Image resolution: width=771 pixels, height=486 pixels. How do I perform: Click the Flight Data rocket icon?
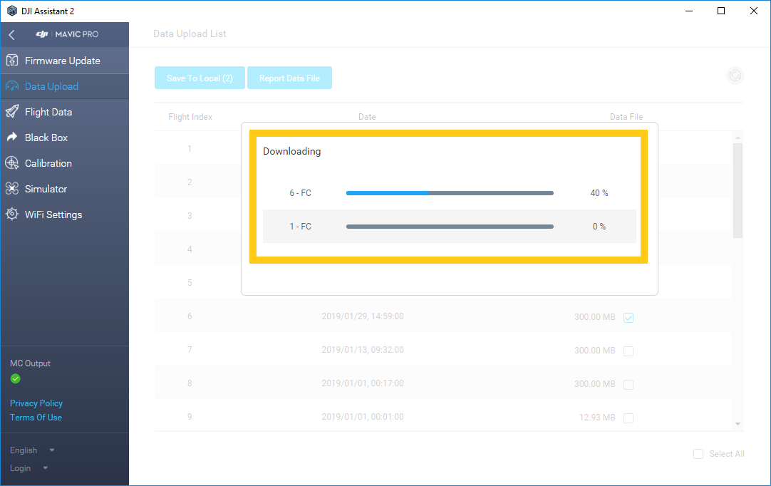tap(12, 112)
